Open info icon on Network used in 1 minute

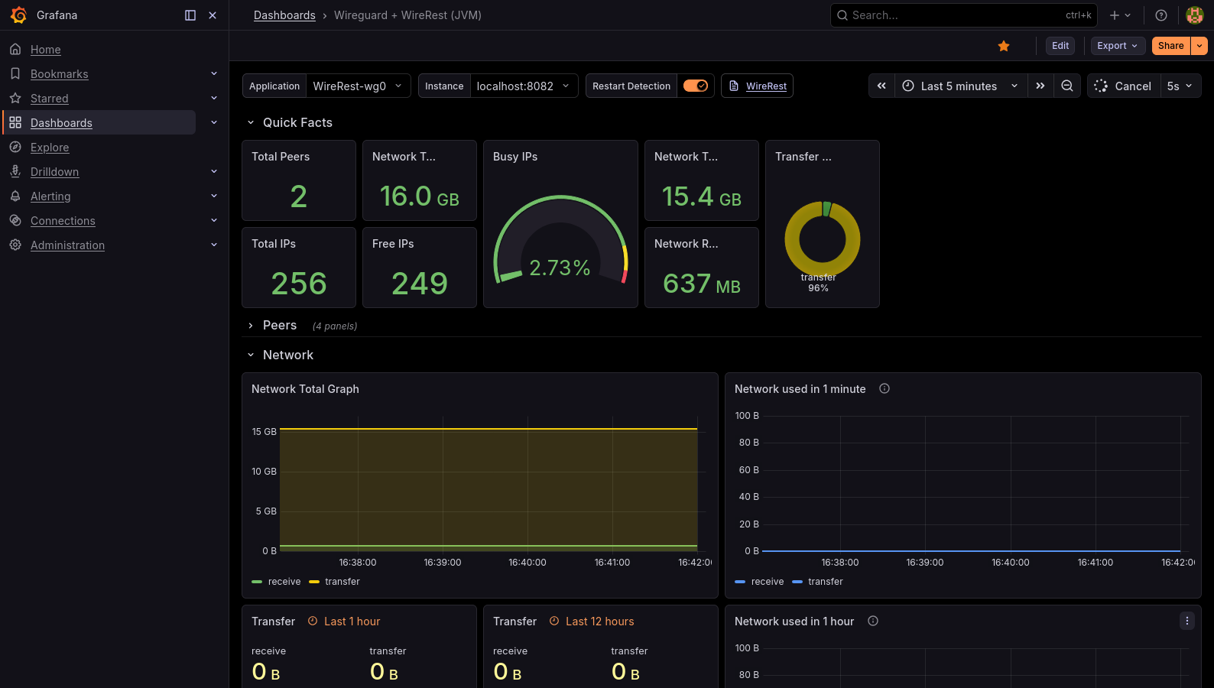pos(885,389)
